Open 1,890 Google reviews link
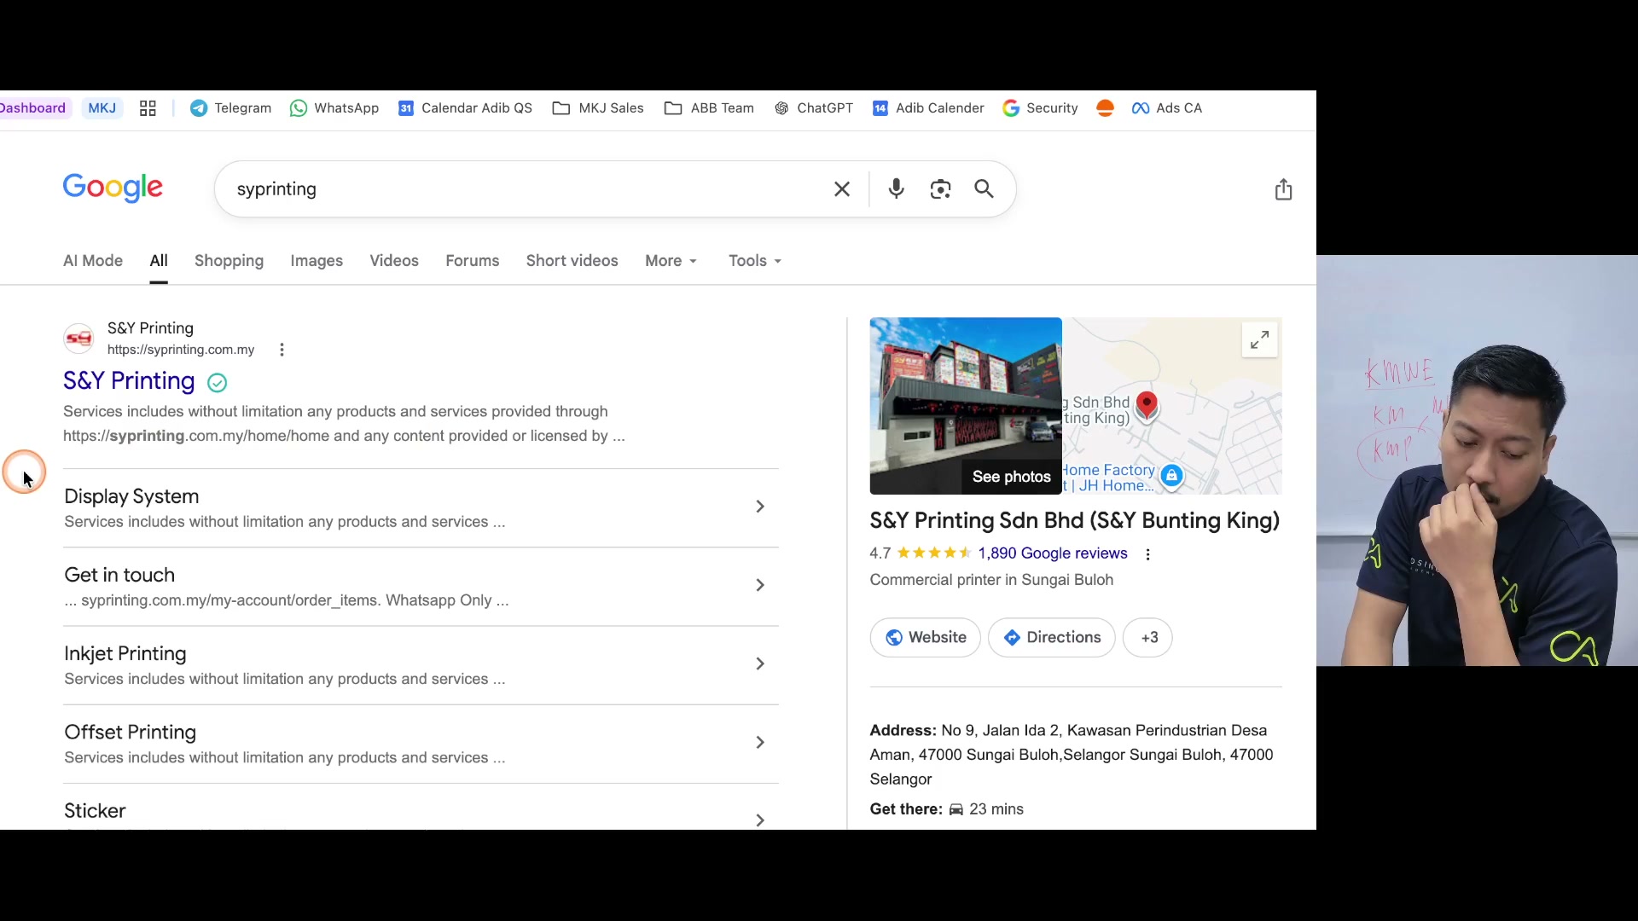 [1053, 553]
